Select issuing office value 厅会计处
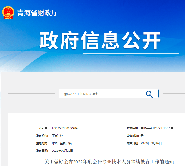The width and height of the screenshot is (185, 166). (57, 136)
